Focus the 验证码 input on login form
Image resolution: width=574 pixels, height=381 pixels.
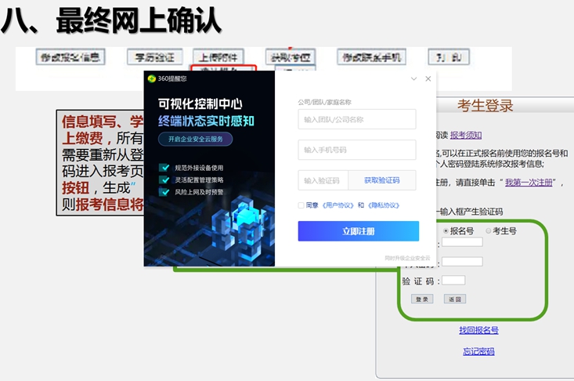[x=453, y=281]
